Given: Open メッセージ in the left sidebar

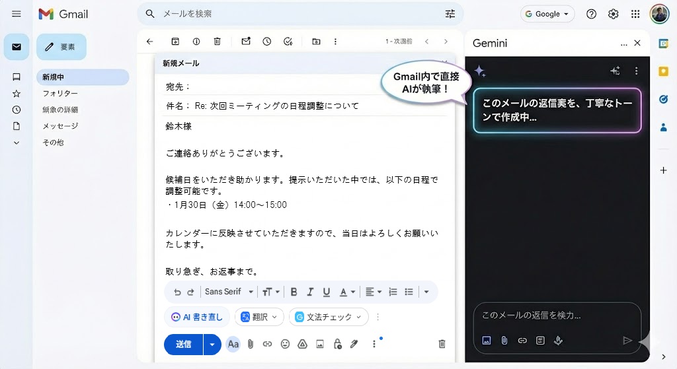Looking at the screenshot, I should click(60, 126).
